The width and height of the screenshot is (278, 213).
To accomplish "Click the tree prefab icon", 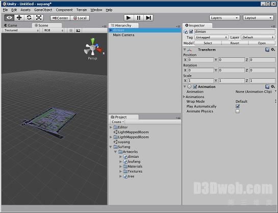I will coord(125,176).
